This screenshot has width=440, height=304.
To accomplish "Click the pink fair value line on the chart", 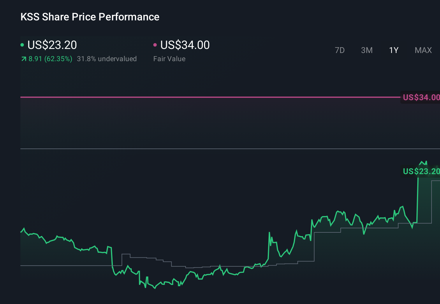I will click(204, 98).
